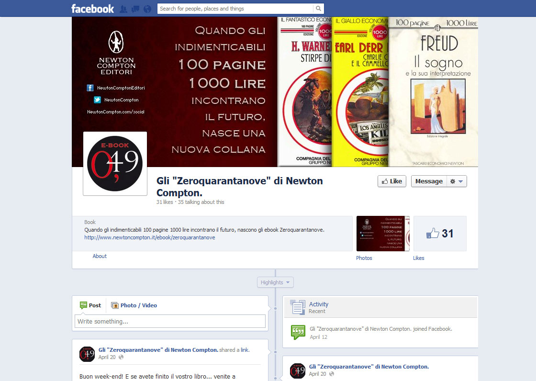Open the 'link' word in shared a link
Screen dimensions: 536x381
(x=245, y=350)
